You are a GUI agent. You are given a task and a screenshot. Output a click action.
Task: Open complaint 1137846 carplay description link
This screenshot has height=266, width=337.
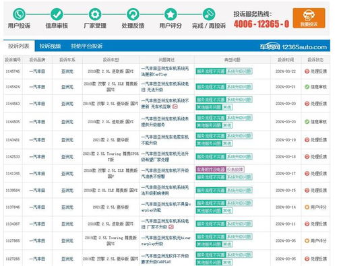166,207
